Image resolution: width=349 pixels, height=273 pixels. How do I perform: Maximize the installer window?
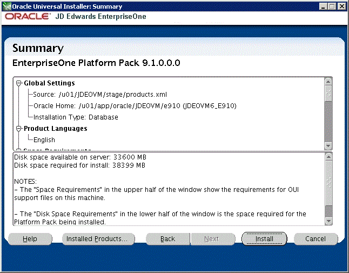(332, 6)
